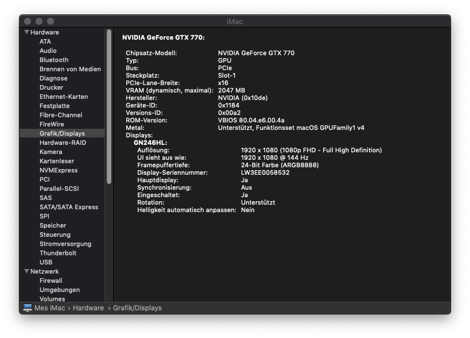Select Speicher in the sidebar
The image size is (470, 338).
click(x=53, y=225)
